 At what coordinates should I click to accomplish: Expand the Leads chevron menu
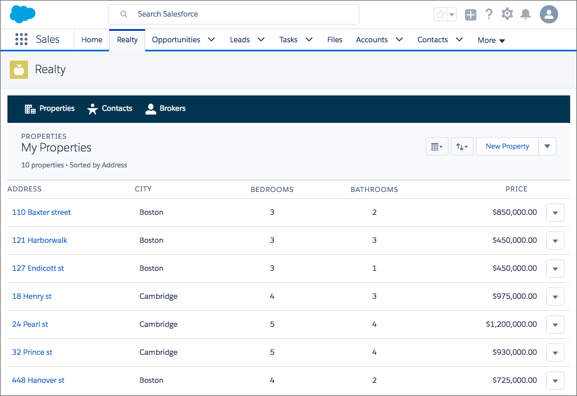(x=261, y=39)
